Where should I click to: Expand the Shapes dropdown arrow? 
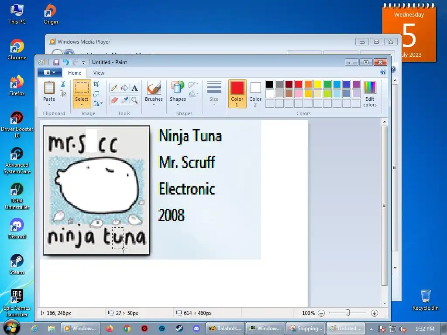(178, 105)
